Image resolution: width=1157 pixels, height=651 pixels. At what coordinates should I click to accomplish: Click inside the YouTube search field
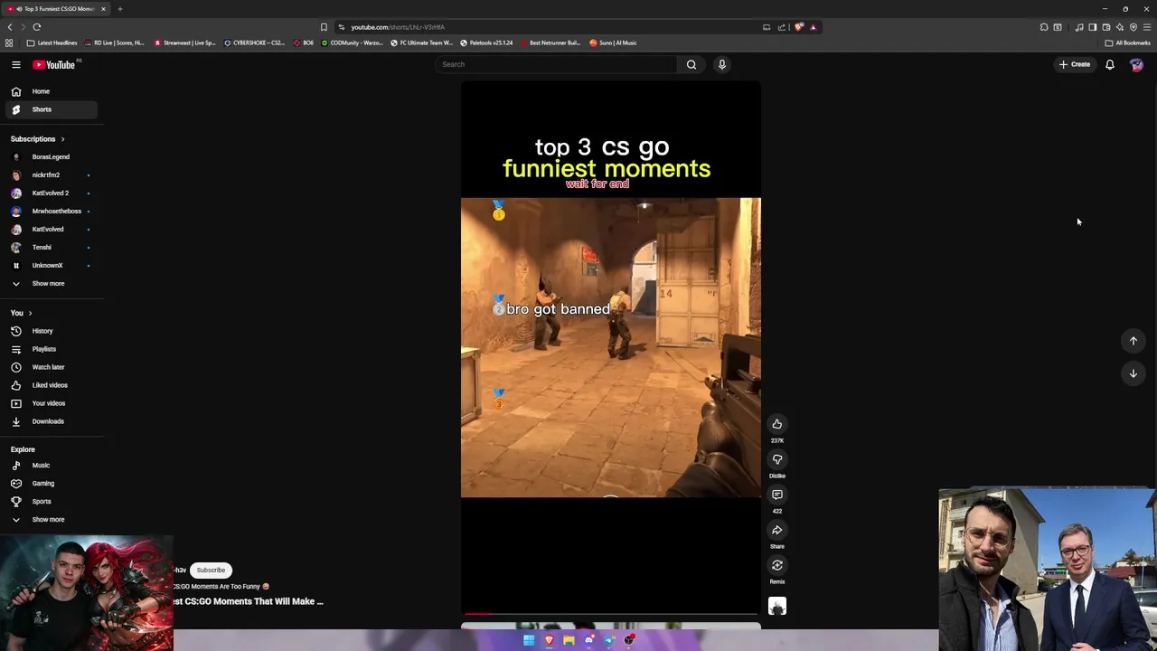[556, 64]
